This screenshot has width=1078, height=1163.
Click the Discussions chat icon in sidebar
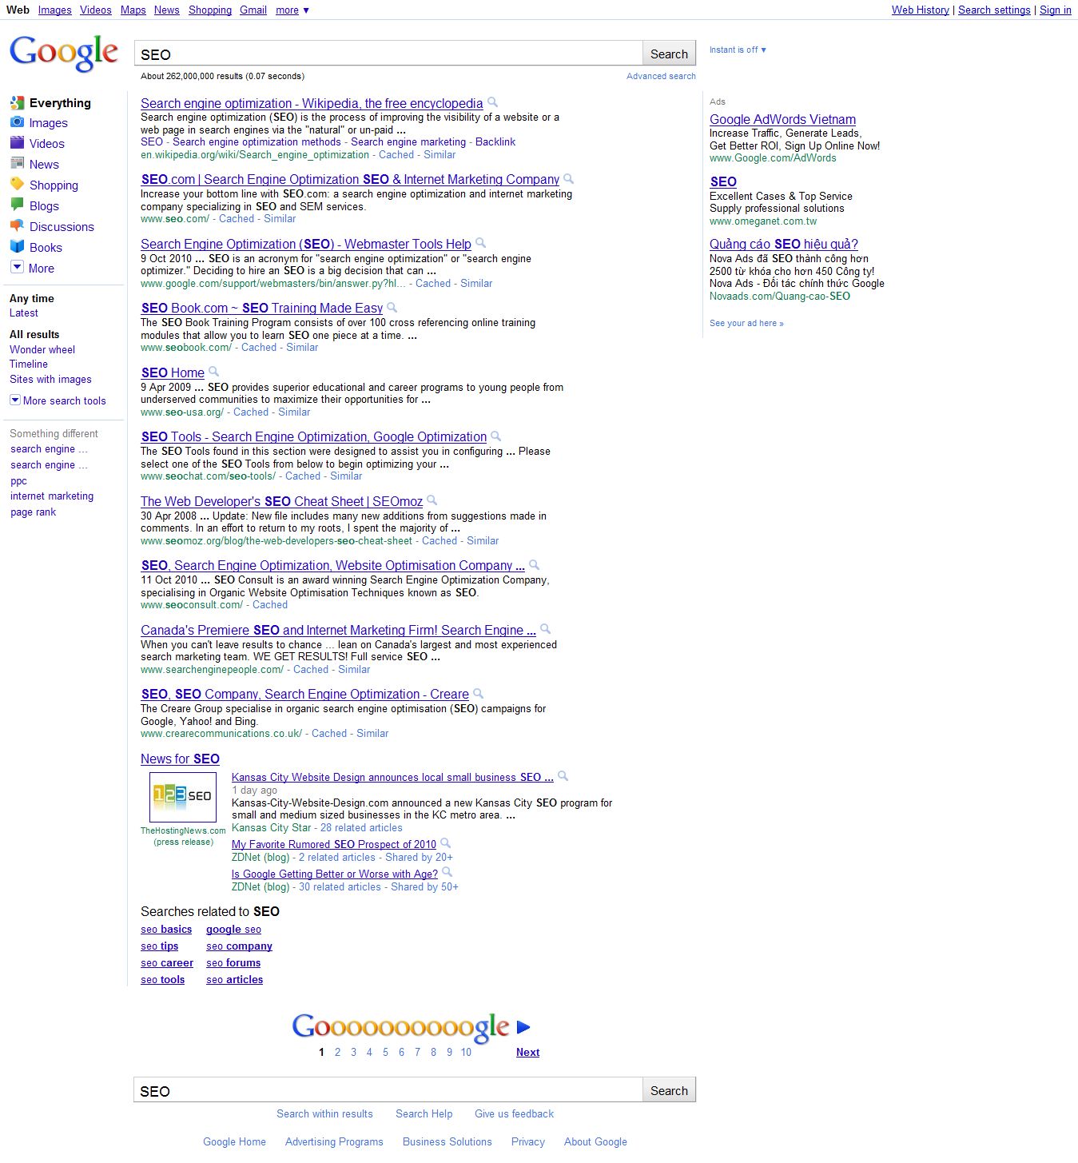tap(17, 225)
